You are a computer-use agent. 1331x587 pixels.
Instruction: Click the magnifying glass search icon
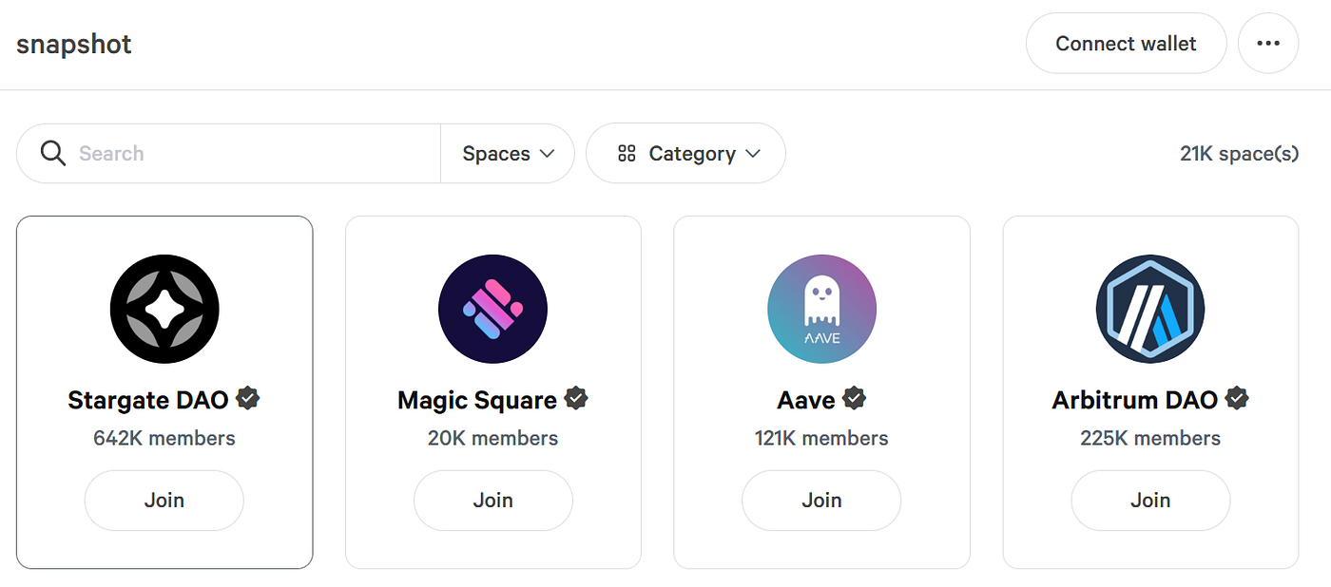tap(53, 153)
